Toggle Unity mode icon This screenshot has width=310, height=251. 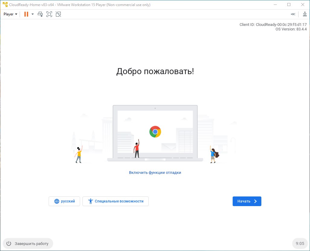coord(58,14)
